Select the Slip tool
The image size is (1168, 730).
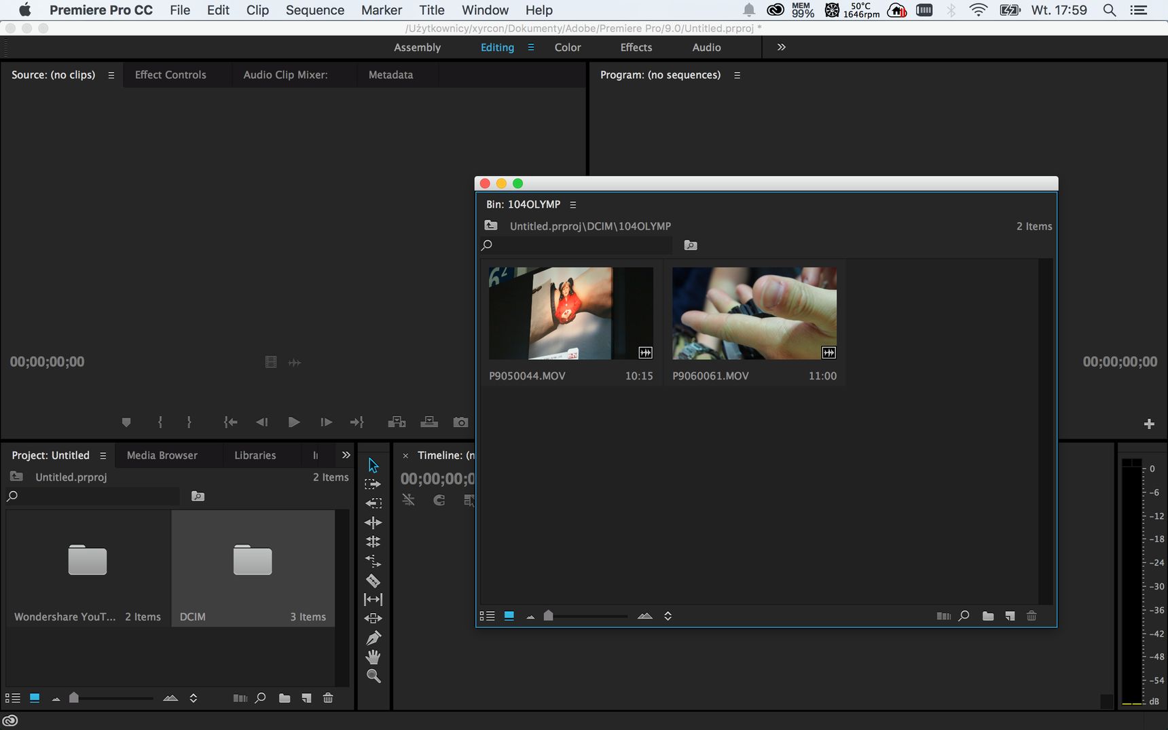tap(373, 599)
